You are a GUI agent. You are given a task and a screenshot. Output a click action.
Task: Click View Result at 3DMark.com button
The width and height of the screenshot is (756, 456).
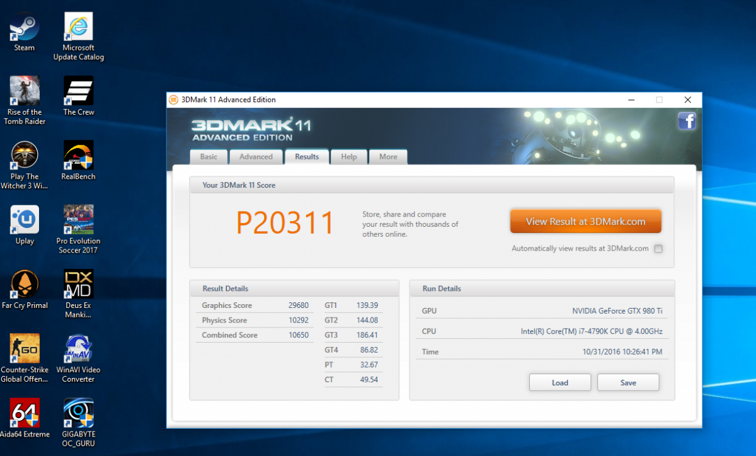click(585, 222)
